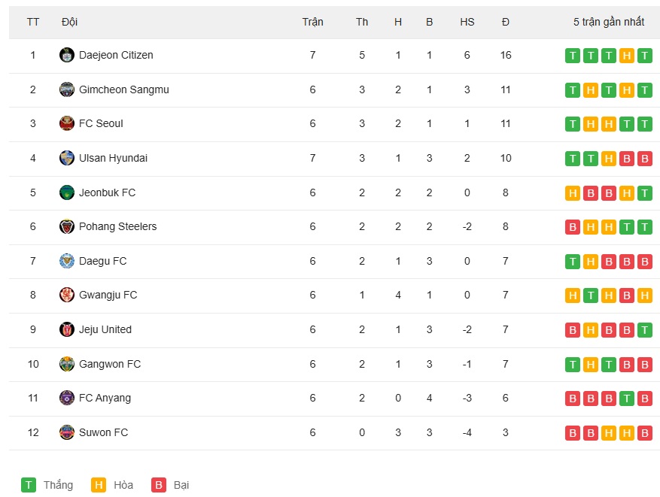
Task: Click the green Thắng legend swatch
Action: click(x=29, y=485)
